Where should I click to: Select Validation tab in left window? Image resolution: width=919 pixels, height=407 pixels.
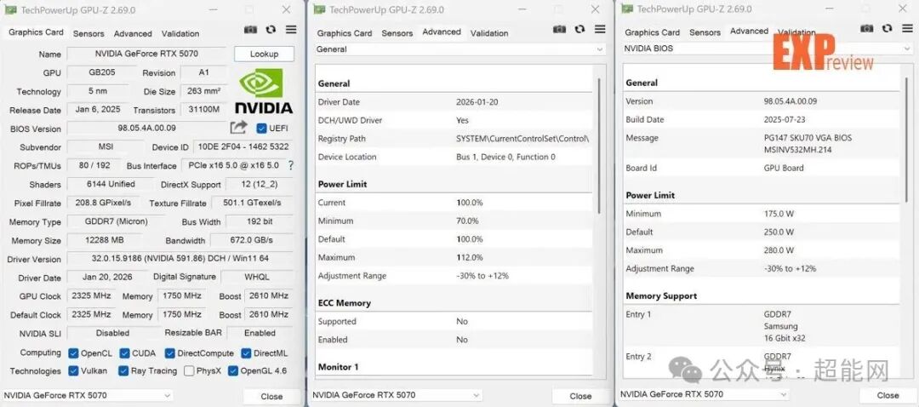180,33
